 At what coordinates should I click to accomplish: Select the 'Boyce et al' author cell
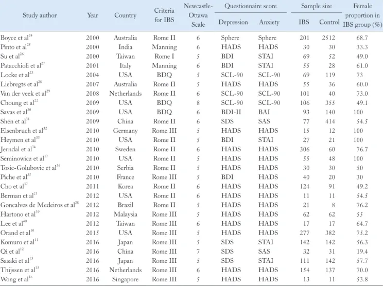click(x=16, y=38)
